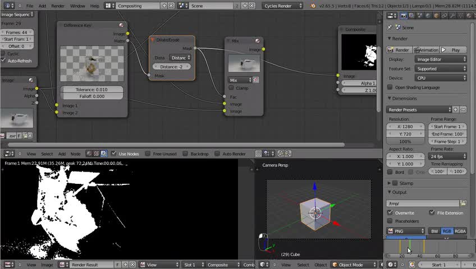Turn on Open Shading Language

coord(391,87)
